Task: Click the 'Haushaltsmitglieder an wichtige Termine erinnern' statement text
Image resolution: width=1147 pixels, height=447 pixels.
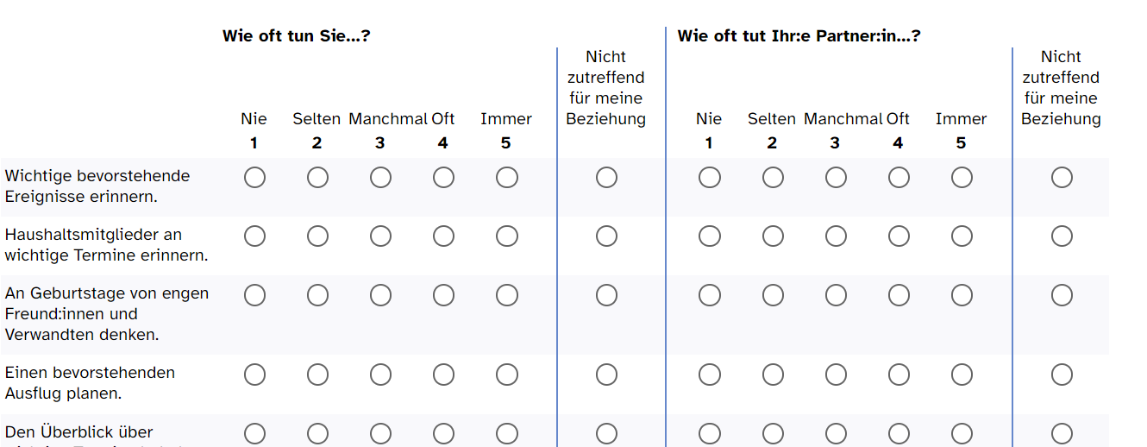Action: (x=107, y=245)
